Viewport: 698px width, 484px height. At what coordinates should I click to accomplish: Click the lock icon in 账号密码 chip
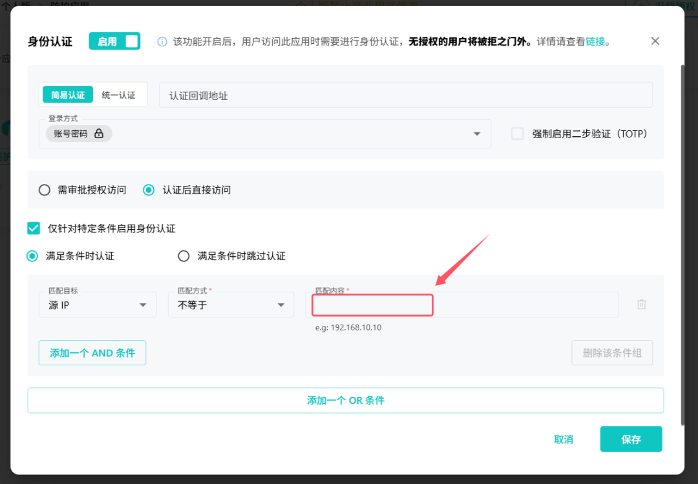[99, 134]
